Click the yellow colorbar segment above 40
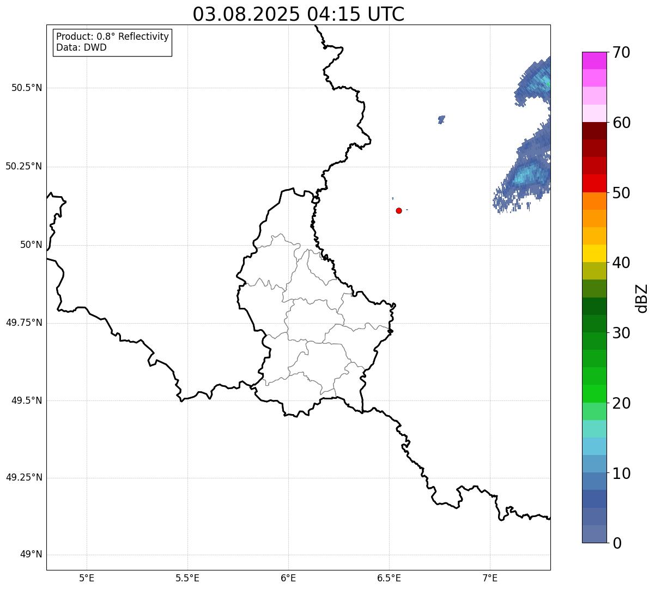Screen dimensions: 655x589 point(594,253)
